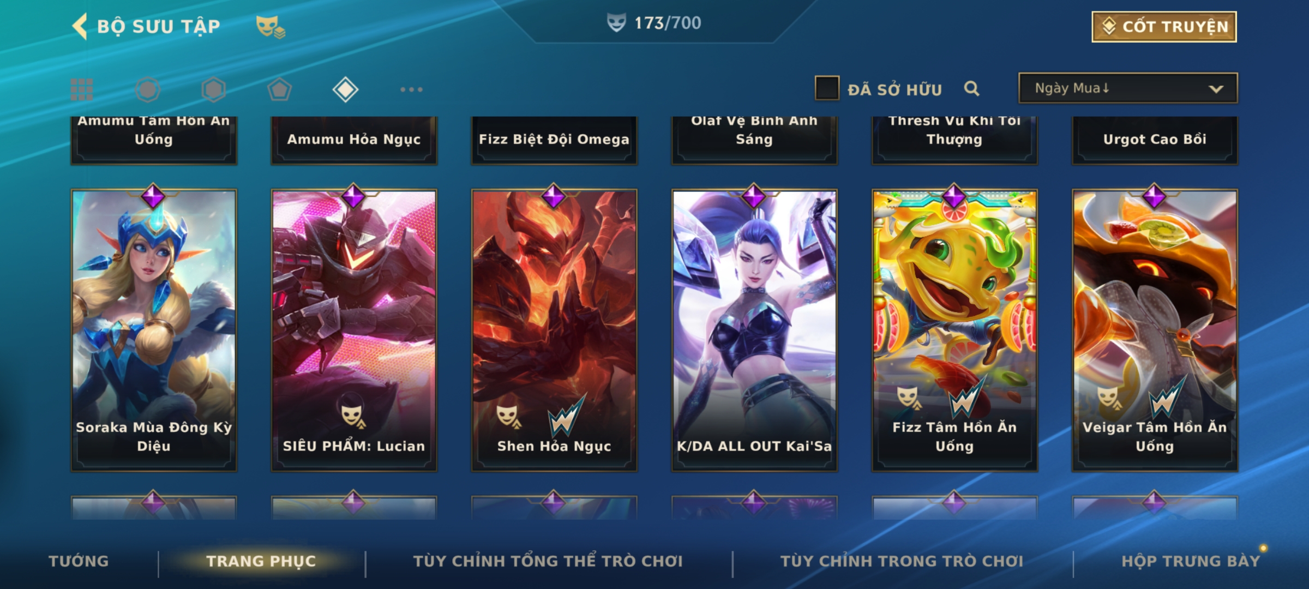Click the Cốt Truyện button
This screenshot has height=589, width=1309.
click(1164, 27)
